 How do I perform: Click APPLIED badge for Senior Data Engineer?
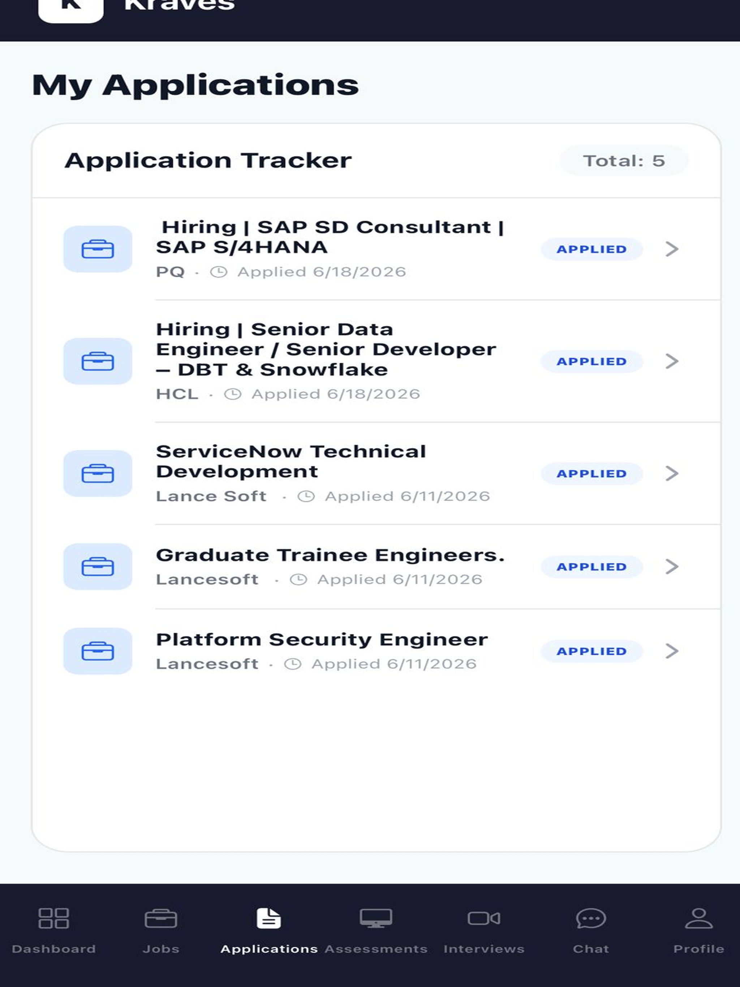tap(592, 361)
